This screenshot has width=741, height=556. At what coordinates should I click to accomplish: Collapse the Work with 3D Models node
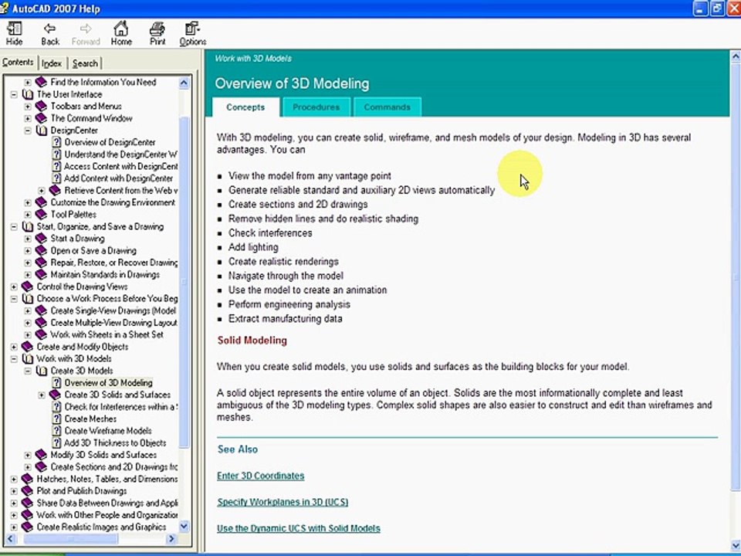point(14,359)
